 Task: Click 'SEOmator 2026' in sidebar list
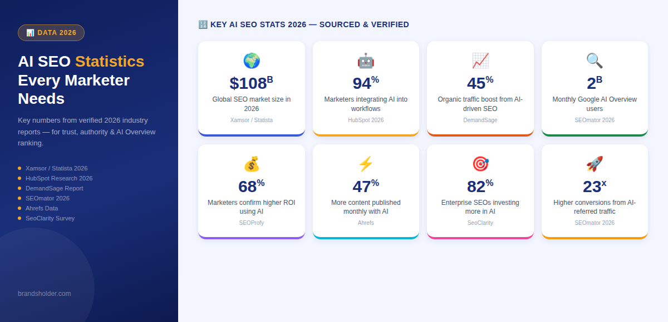click(x=47, y=198)
